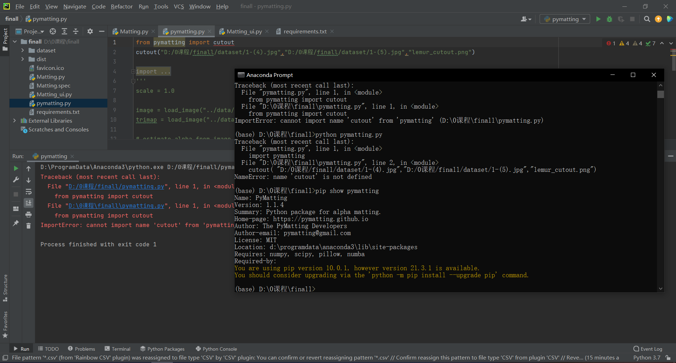The image size is (676, 363).
Task: Toggle scroll to end of output
Action: [x=29, y=203]
